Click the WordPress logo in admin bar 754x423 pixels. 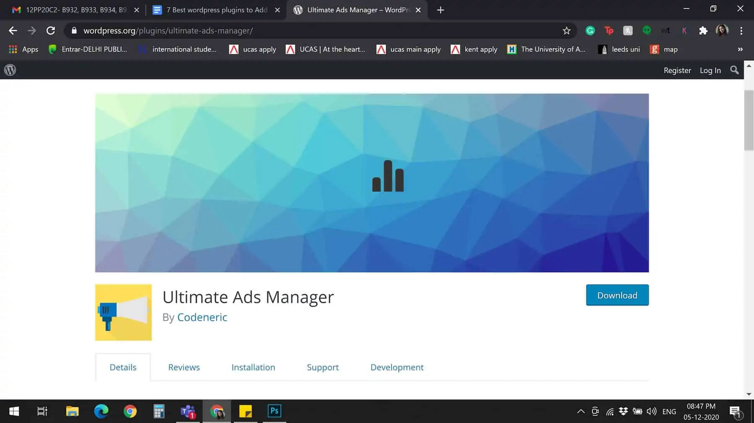coord(10,70)
